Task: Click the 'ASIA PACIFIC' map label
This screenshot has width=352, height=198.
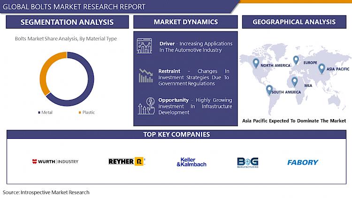Action: tap(338, 69)
